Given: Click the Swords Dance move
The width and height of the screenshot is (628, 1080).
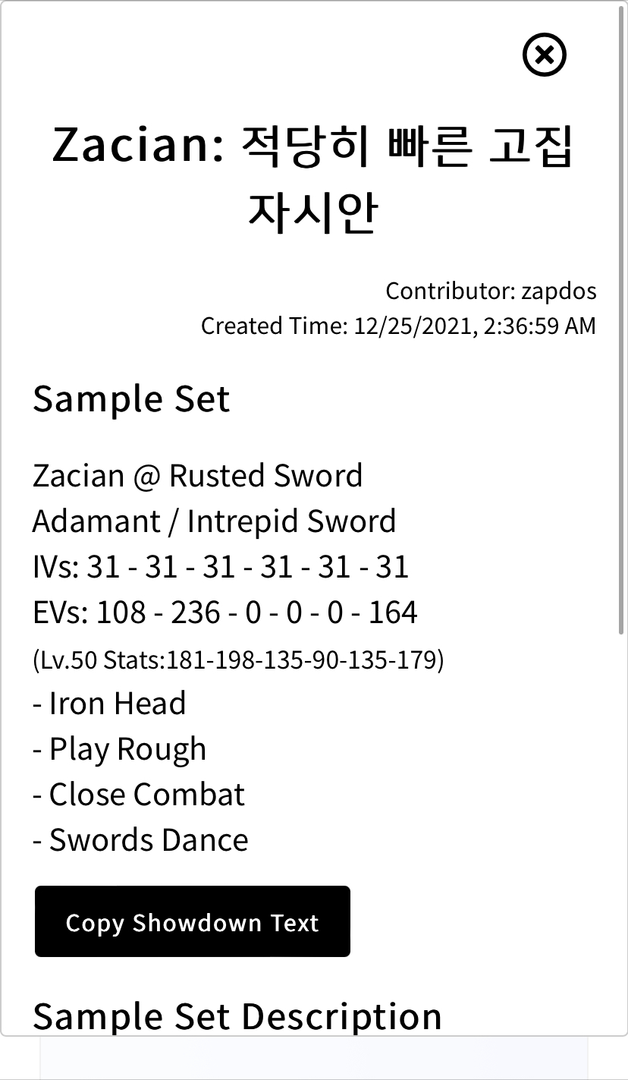Looking at the screenshot, I should click(x=141, y=840).
